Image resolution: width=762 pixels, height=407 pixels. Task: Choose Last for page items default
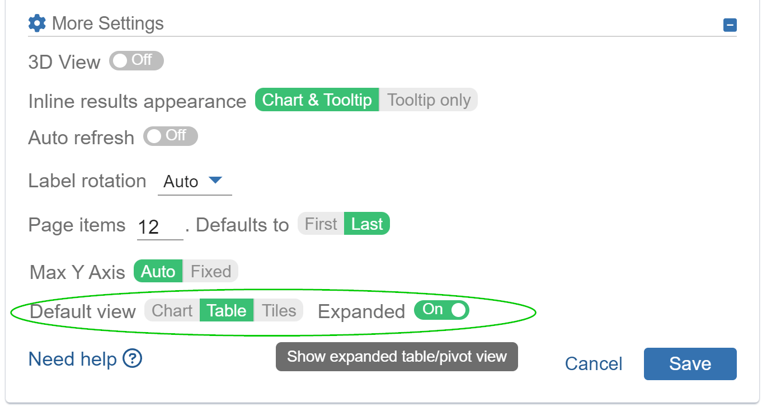coord(367,224)
